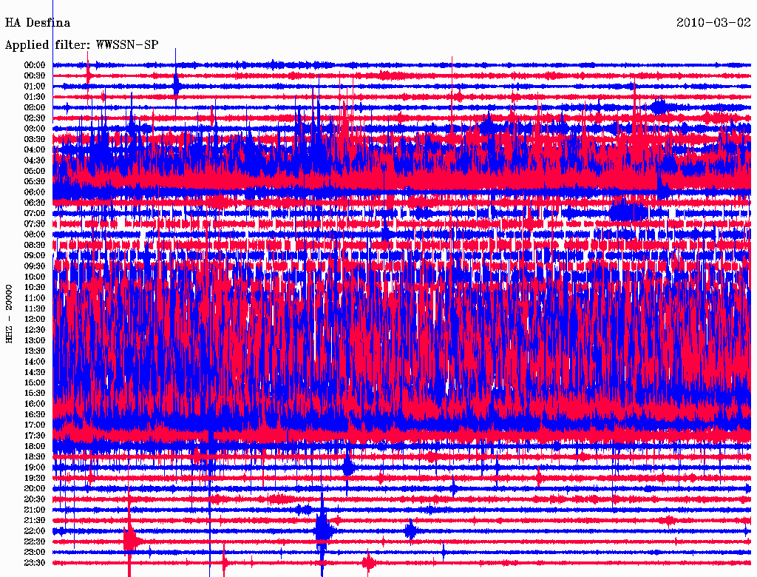Select the 15:30 time label
Viewport: 757px width, 577px height.
click(35, 394)
